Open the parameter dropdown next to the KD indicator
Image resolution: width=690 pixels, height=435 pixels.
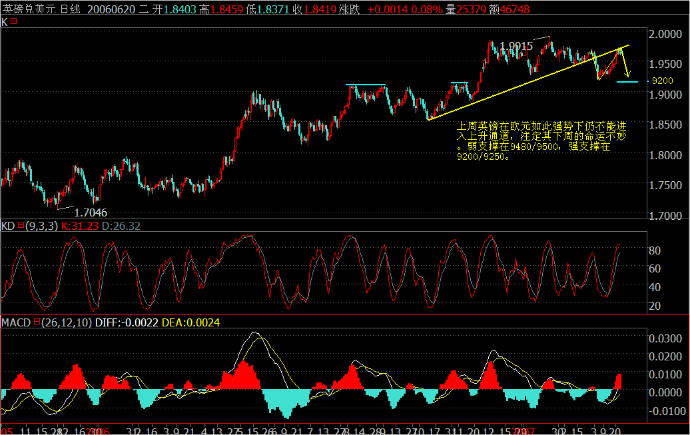coord(20,226)
